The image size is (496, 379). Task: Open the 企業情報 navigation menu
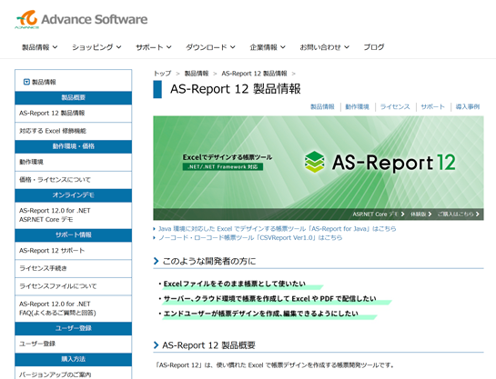tap(268, 47)
